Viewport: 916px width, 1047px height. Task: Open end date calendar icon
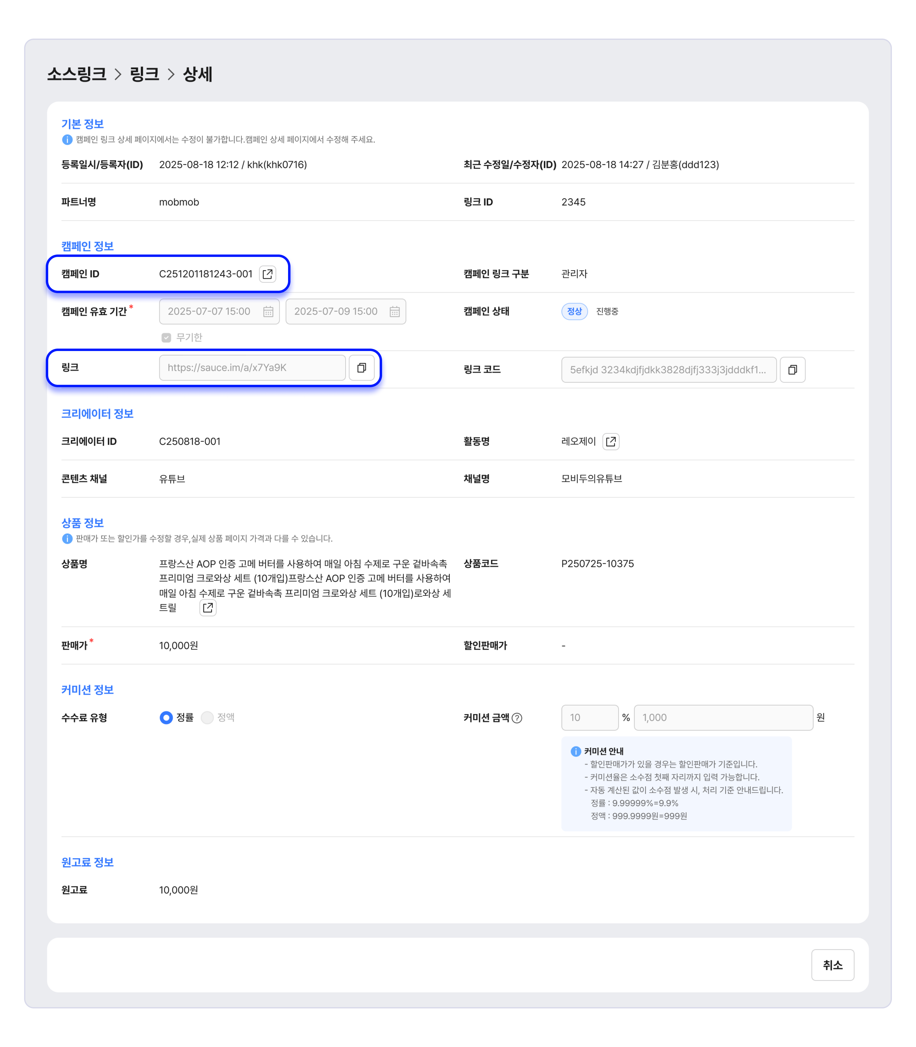coord(395,312)
